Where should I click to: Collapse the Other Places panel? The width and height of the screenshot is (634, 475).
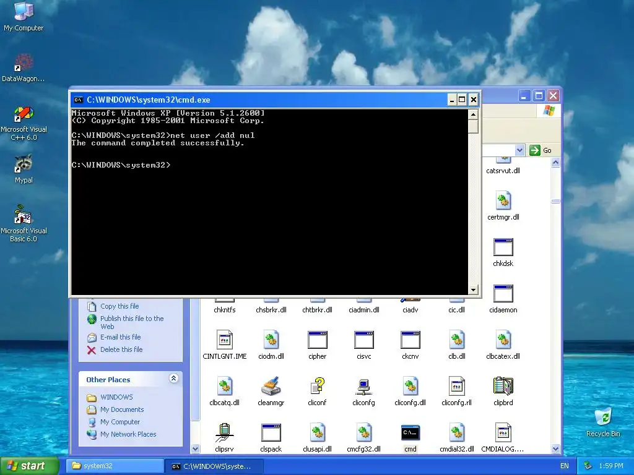point(173,379)
